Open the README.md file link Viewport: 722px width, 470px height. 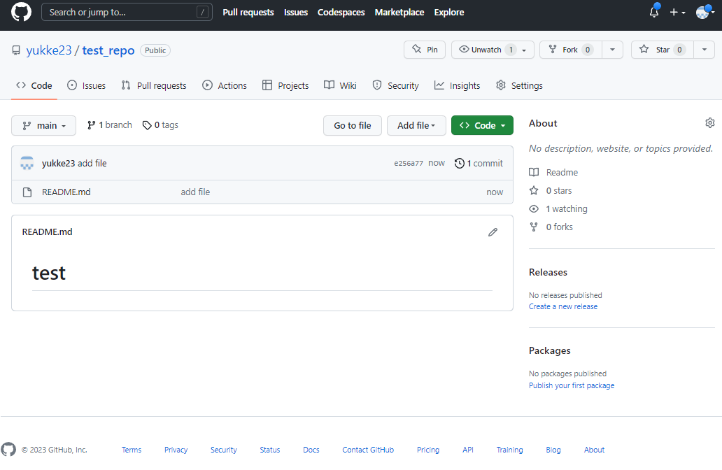[66, 192]
